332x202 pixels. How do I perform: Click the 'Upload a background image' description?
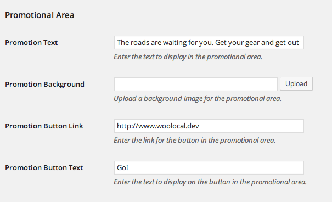coord(198,99)
